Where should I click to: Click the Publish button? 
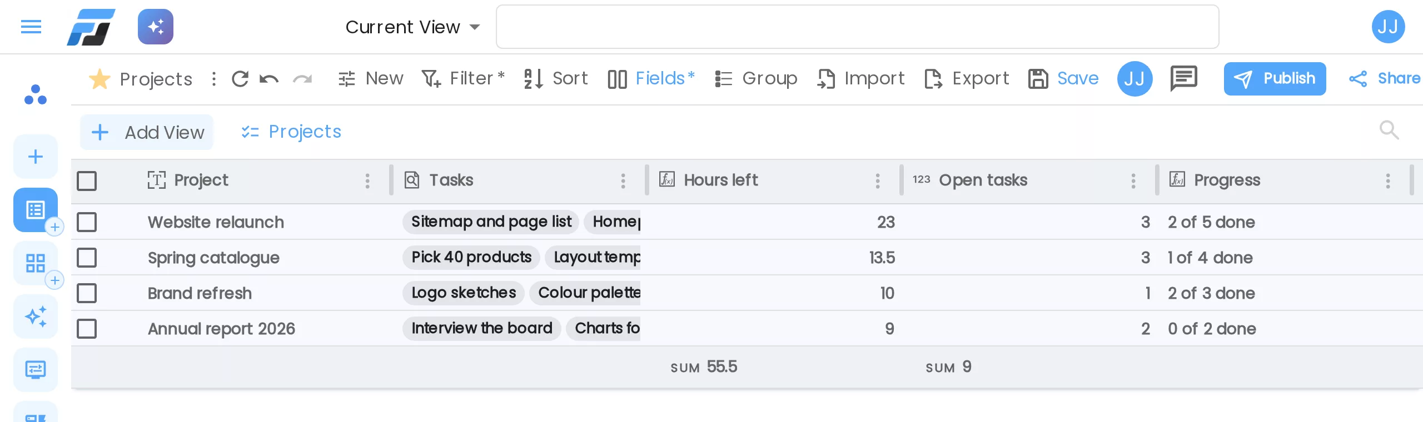(1275, 78)
